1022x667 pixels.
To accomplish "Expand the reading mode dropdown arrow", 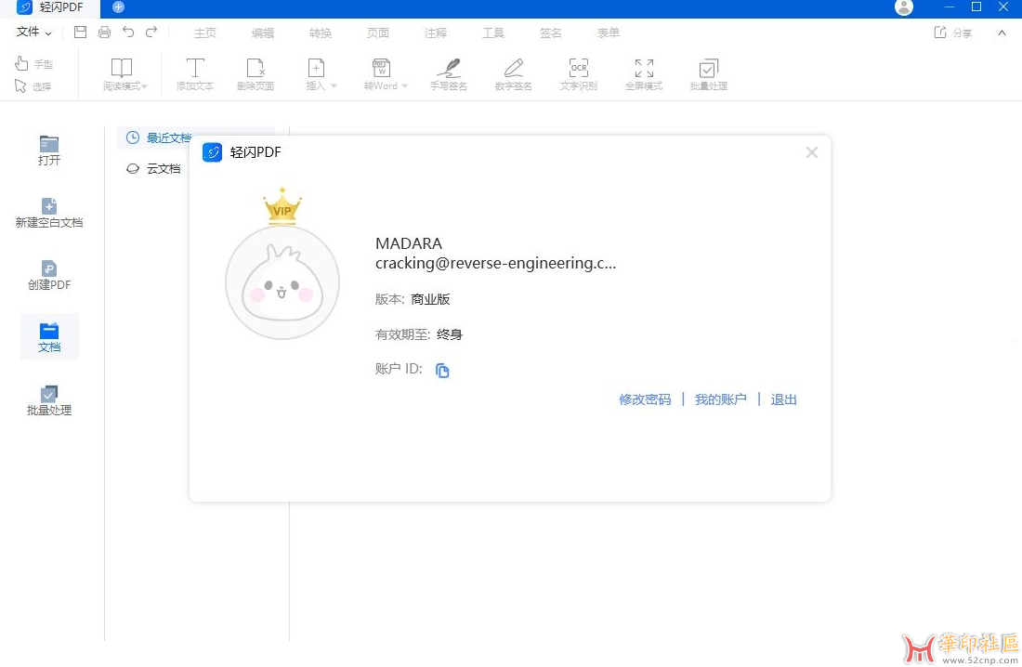I will [145, 86].
